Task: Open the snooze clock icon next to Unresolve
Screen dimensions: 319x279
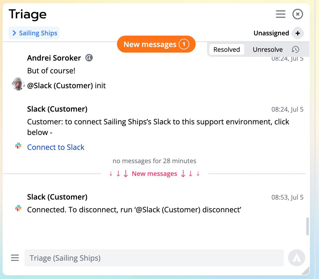Action: [295, 49]
